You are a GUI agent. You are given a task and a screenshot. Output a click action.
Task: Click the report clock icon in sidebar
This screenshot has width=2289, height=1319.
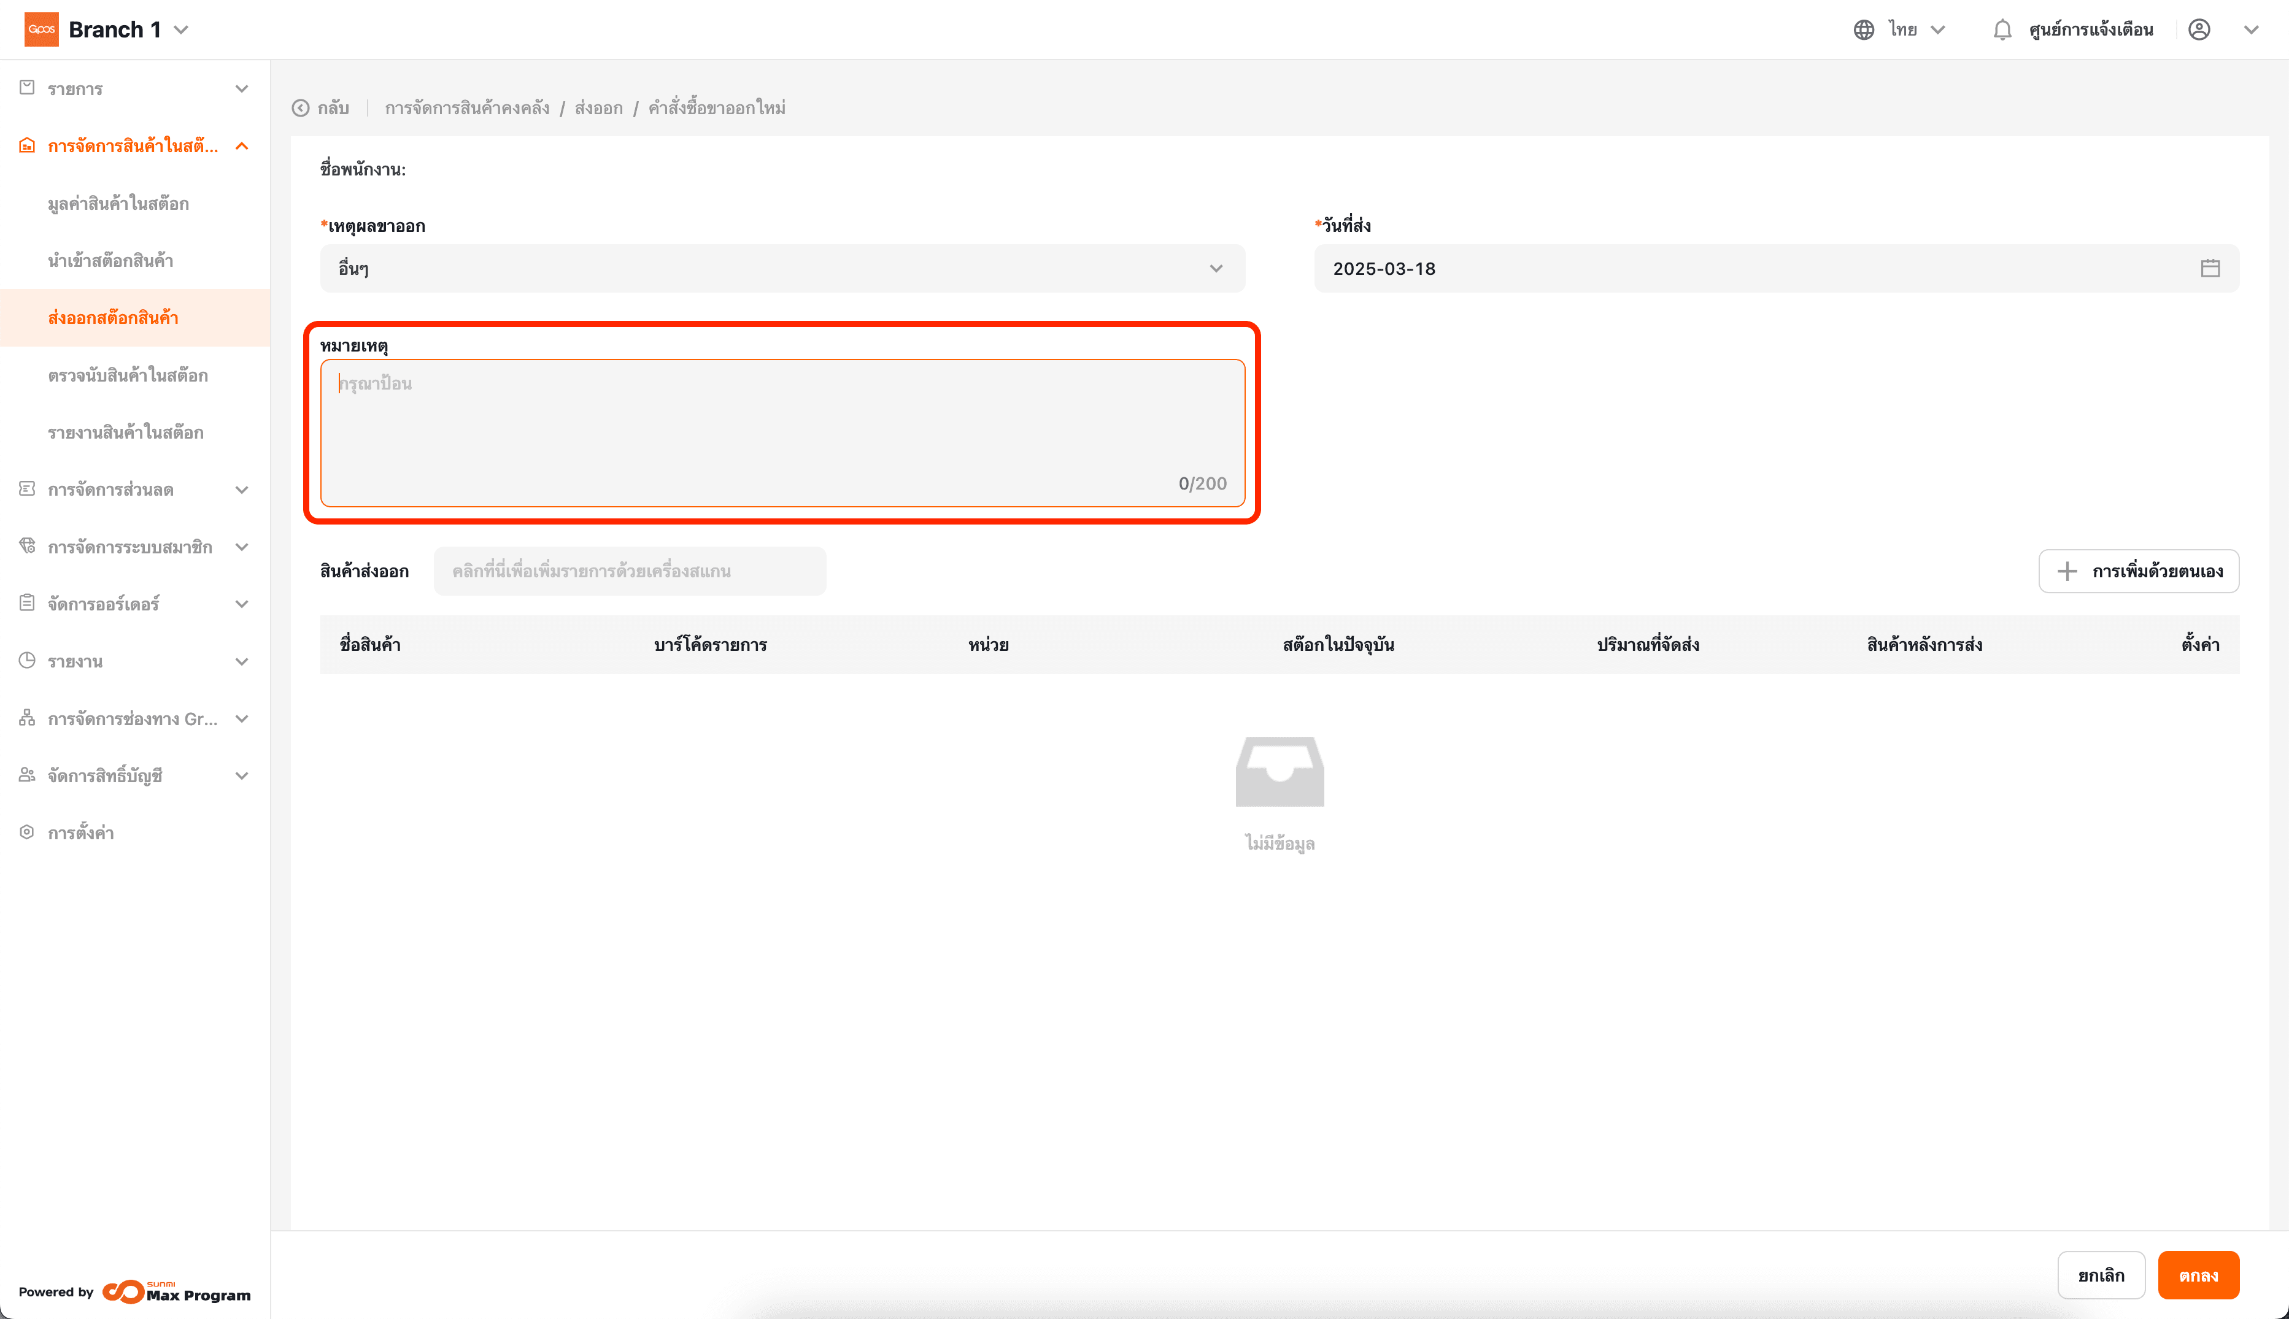point(27,660)
